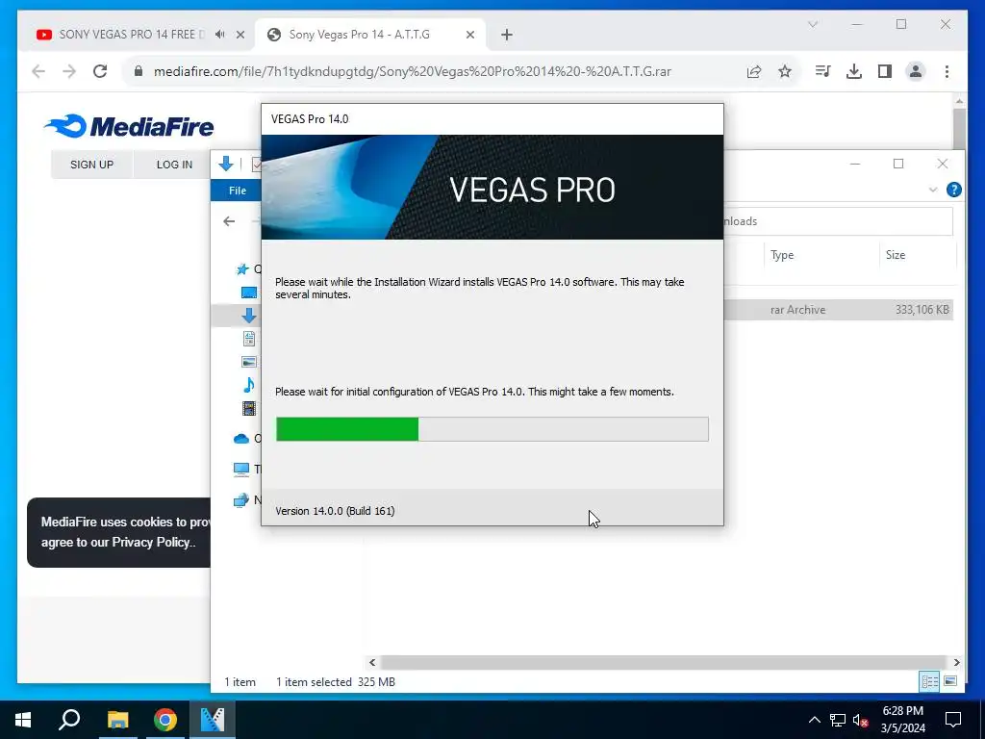Open the 6:28 PM clock calendar
Viewport: 985px width, 739px height.
coord(902,720)
